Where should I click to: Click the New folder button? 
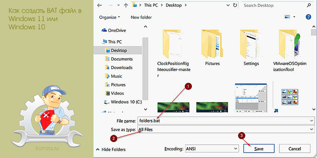(x=141, y=17)
